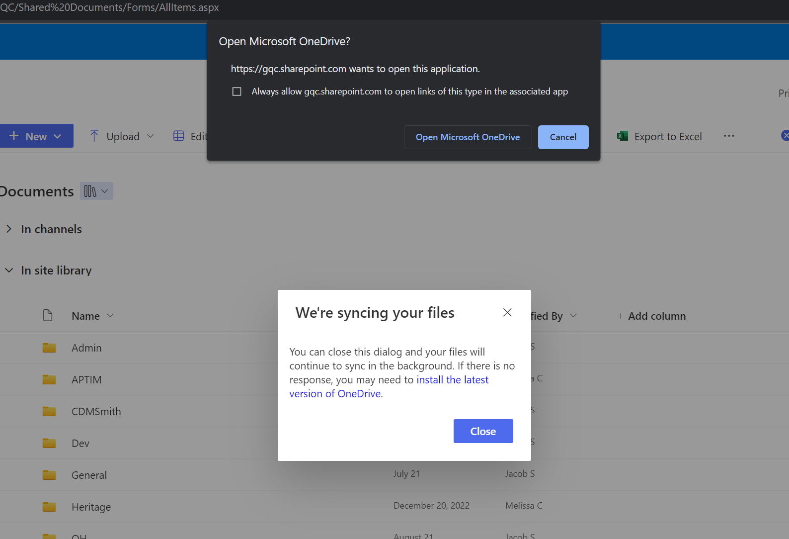
Task: Click the New button plus icon
Action: click(14, 136)
